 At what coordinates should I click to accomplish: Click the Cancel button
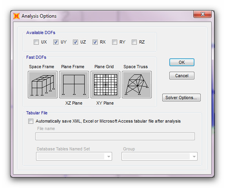click(182, 76)
